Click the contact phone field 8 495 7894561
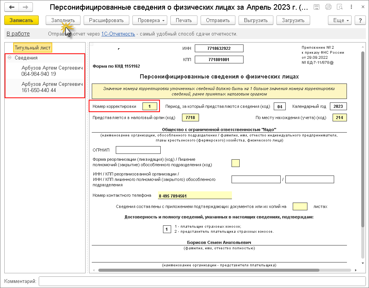The image size is (369, 288). [195, 196]
